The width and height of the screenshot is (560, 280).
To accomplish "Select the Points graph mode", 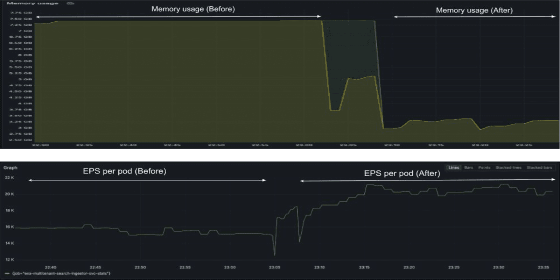I will point(484,168).
